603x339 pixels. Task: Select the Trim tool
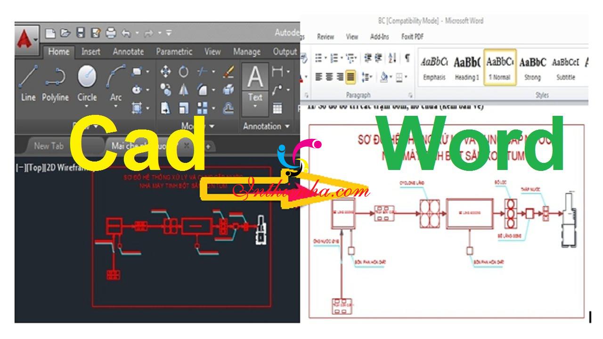[x=202, y=72]
